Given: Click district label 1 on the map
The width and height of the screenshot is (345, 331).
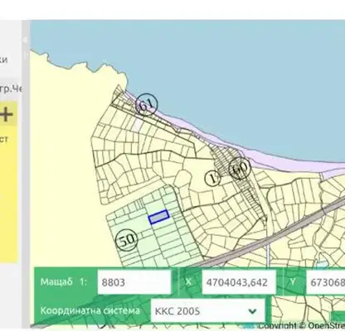Looking at the screenshot, I should (213, 178).
